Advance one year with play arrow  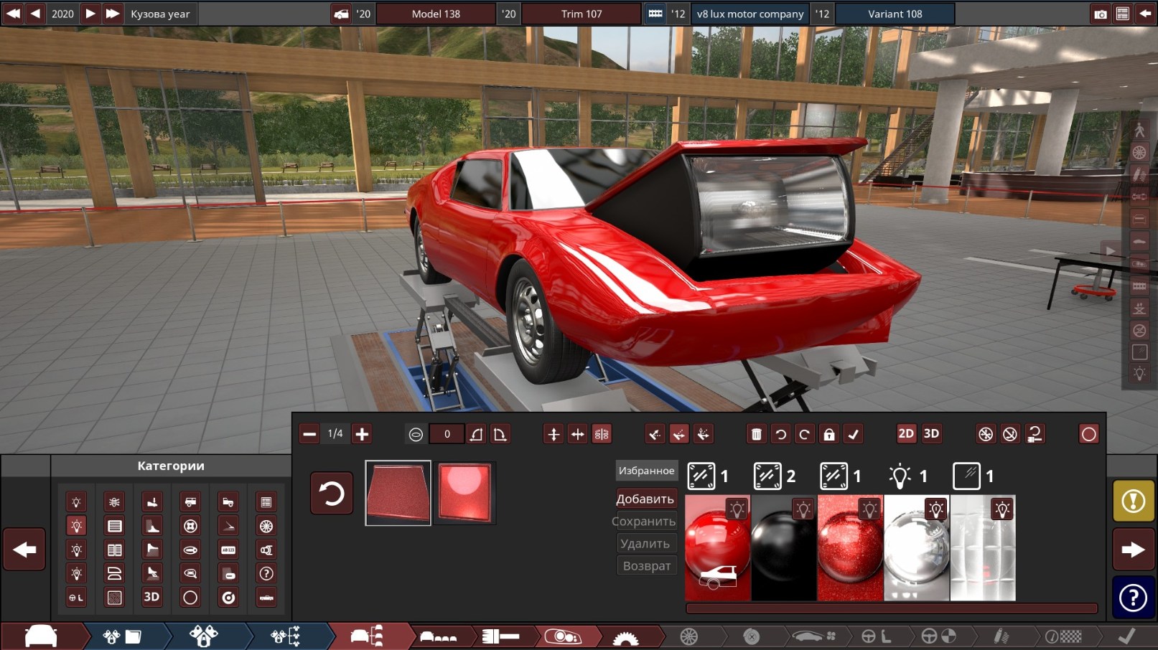90,14
